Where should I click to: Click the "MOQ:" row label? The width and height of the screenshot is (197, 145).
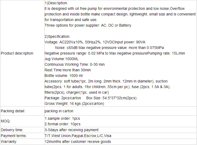6,121
